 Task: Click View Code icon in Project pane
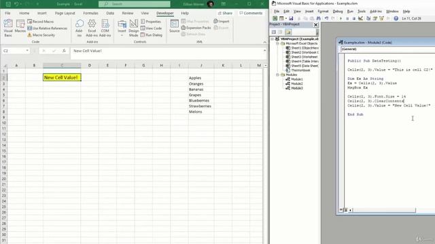tap(274, 32)
